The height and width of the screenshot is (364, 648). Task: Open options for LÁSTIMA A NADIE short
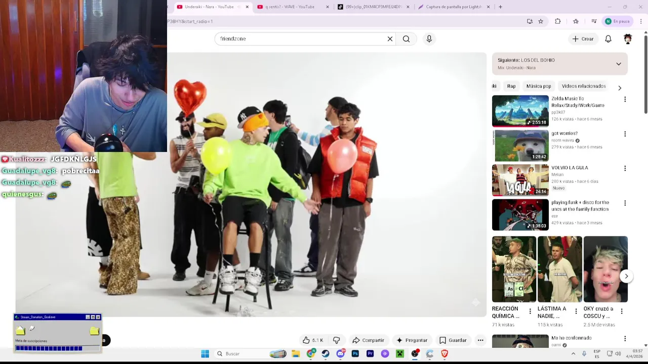[576, 311]
